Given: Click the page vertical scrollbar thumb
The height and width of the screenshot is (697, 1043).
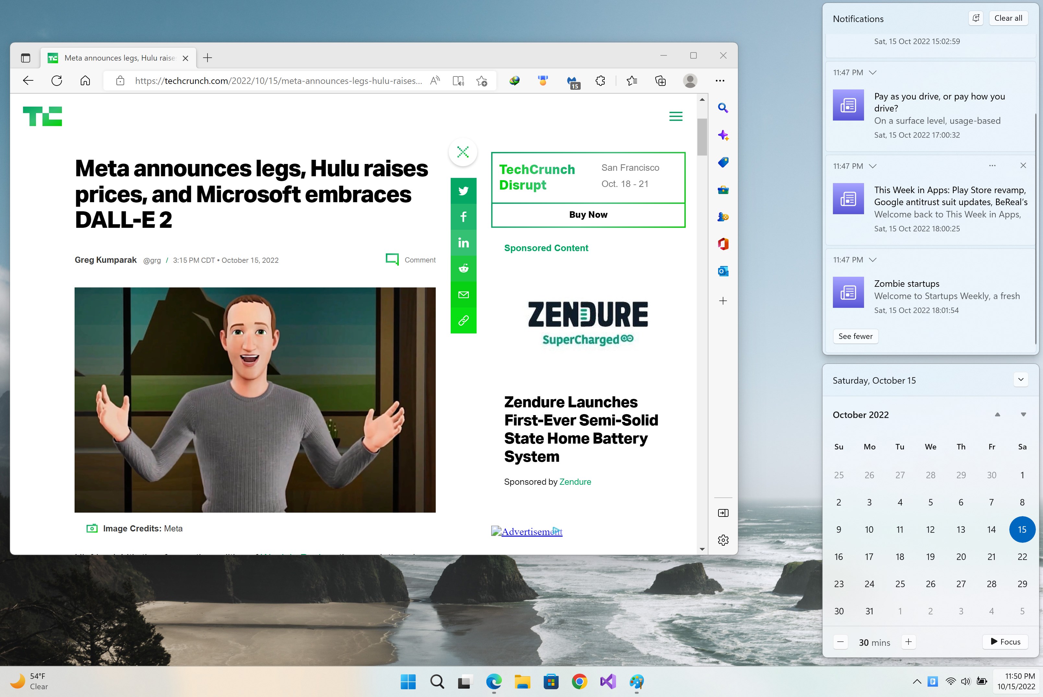Looking at the screenshot, I should pyautogui.click(x=702, y=137).
